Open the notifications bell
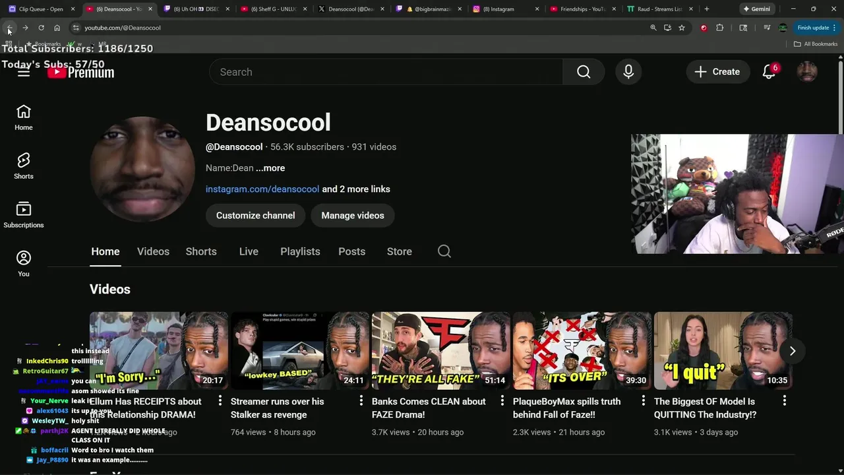The width and height of the screenshot is (844, 475). tap(769, 72)
